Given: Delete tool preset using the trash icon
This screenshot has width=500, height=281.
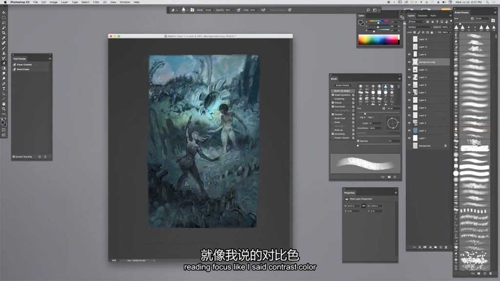Looking at the screenshot, I should click(x=45, y=157).
